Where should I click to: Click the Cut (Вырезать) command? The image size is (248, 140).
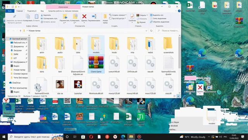click(x=46, y=15)
